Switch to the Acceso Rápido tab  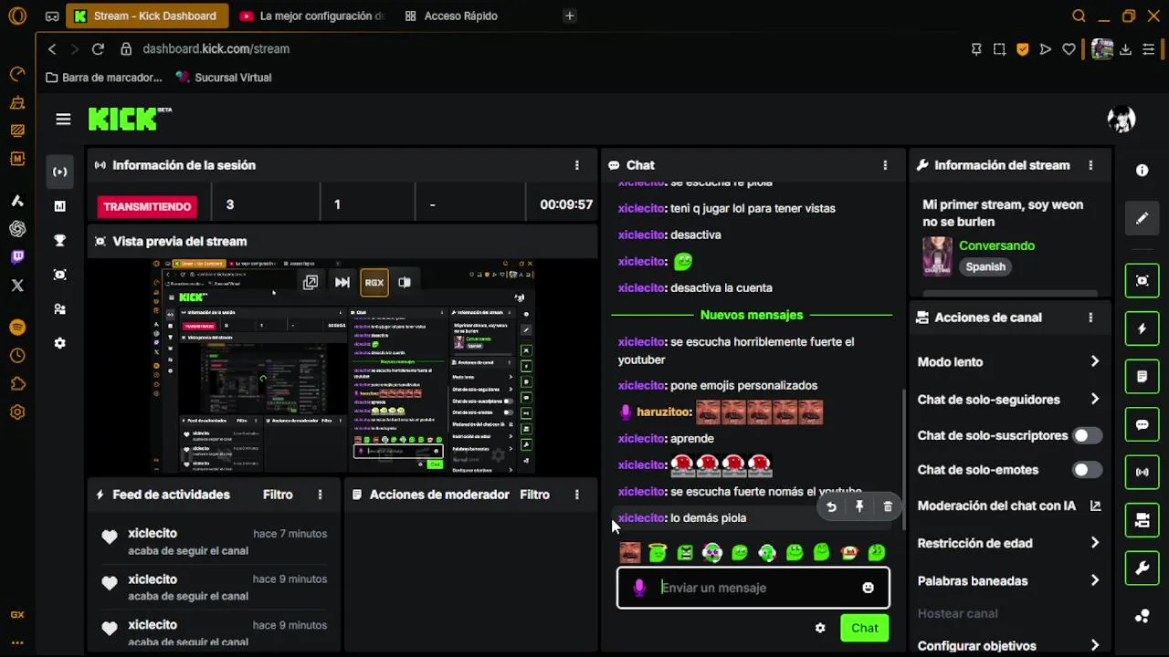452,16
